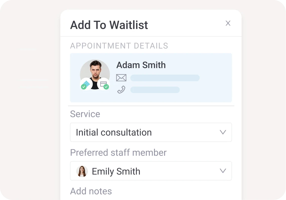The image size is (286, 200).
Task: Click the Service field label
Action: (85, 114)
